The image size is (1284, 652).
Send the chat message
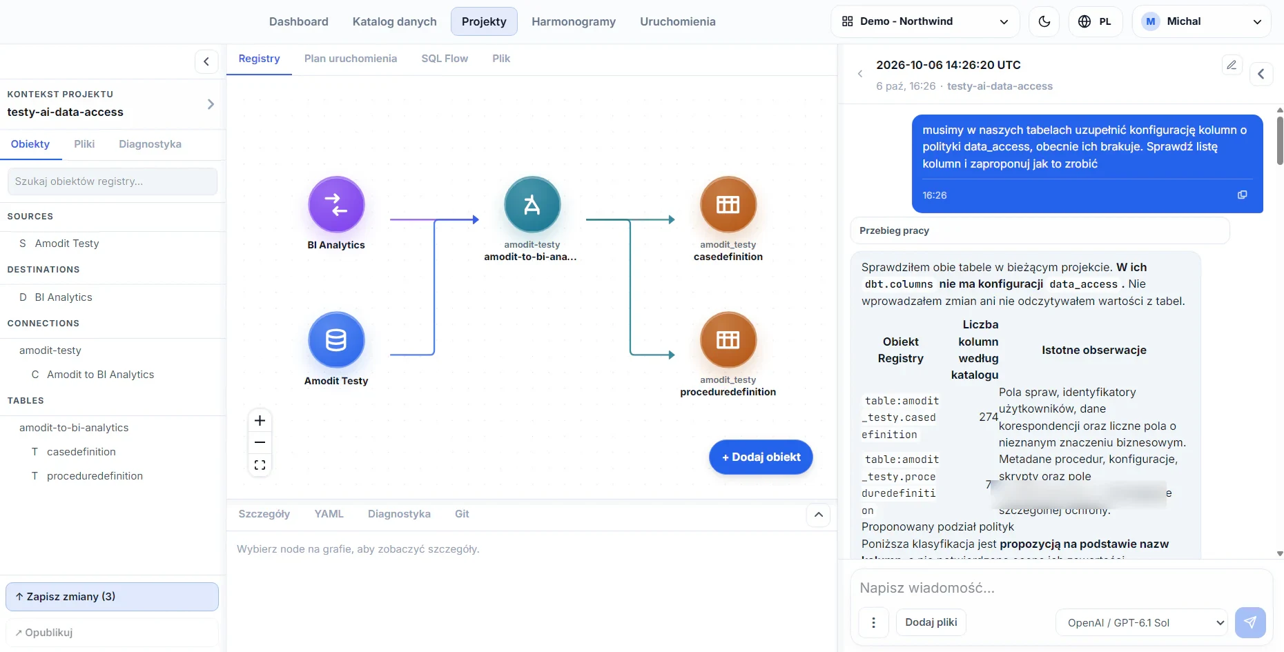tap(1250, 622)
